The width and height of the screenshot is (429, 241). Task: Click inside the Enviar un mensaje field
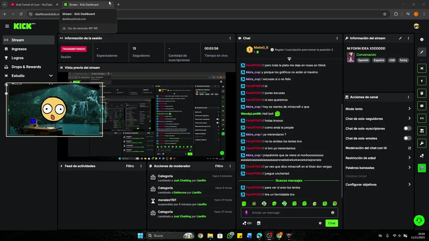tap(289, 213)
